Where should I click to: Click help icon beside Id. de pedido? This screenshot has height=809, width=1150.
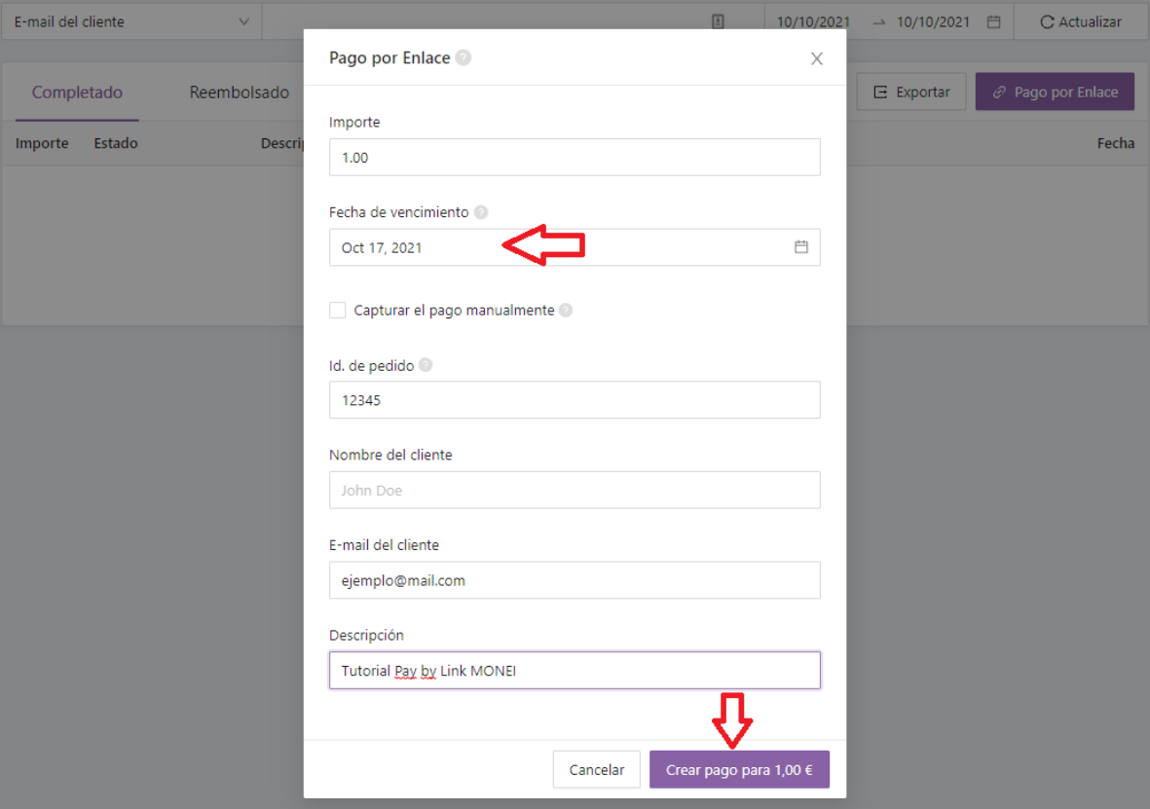(426, 365)
